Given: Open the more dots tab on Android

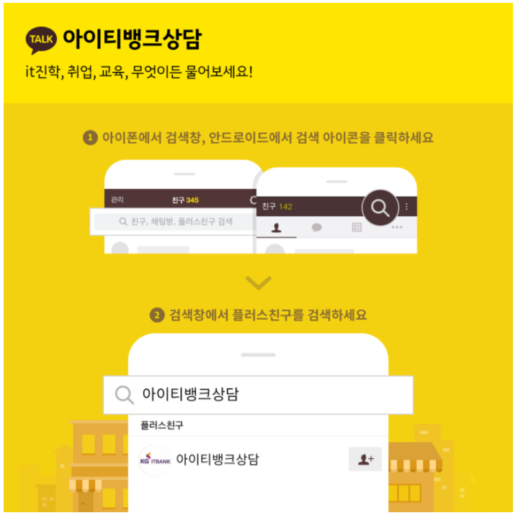Looking at the screenshot, I should pos(397,227).
